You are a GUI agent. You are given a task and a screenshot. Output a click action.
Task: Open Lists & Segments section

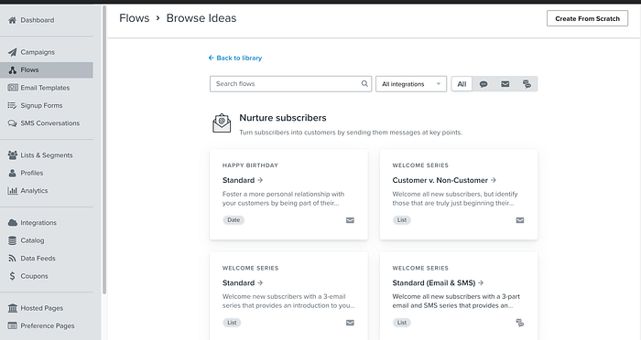coord(47,155)
